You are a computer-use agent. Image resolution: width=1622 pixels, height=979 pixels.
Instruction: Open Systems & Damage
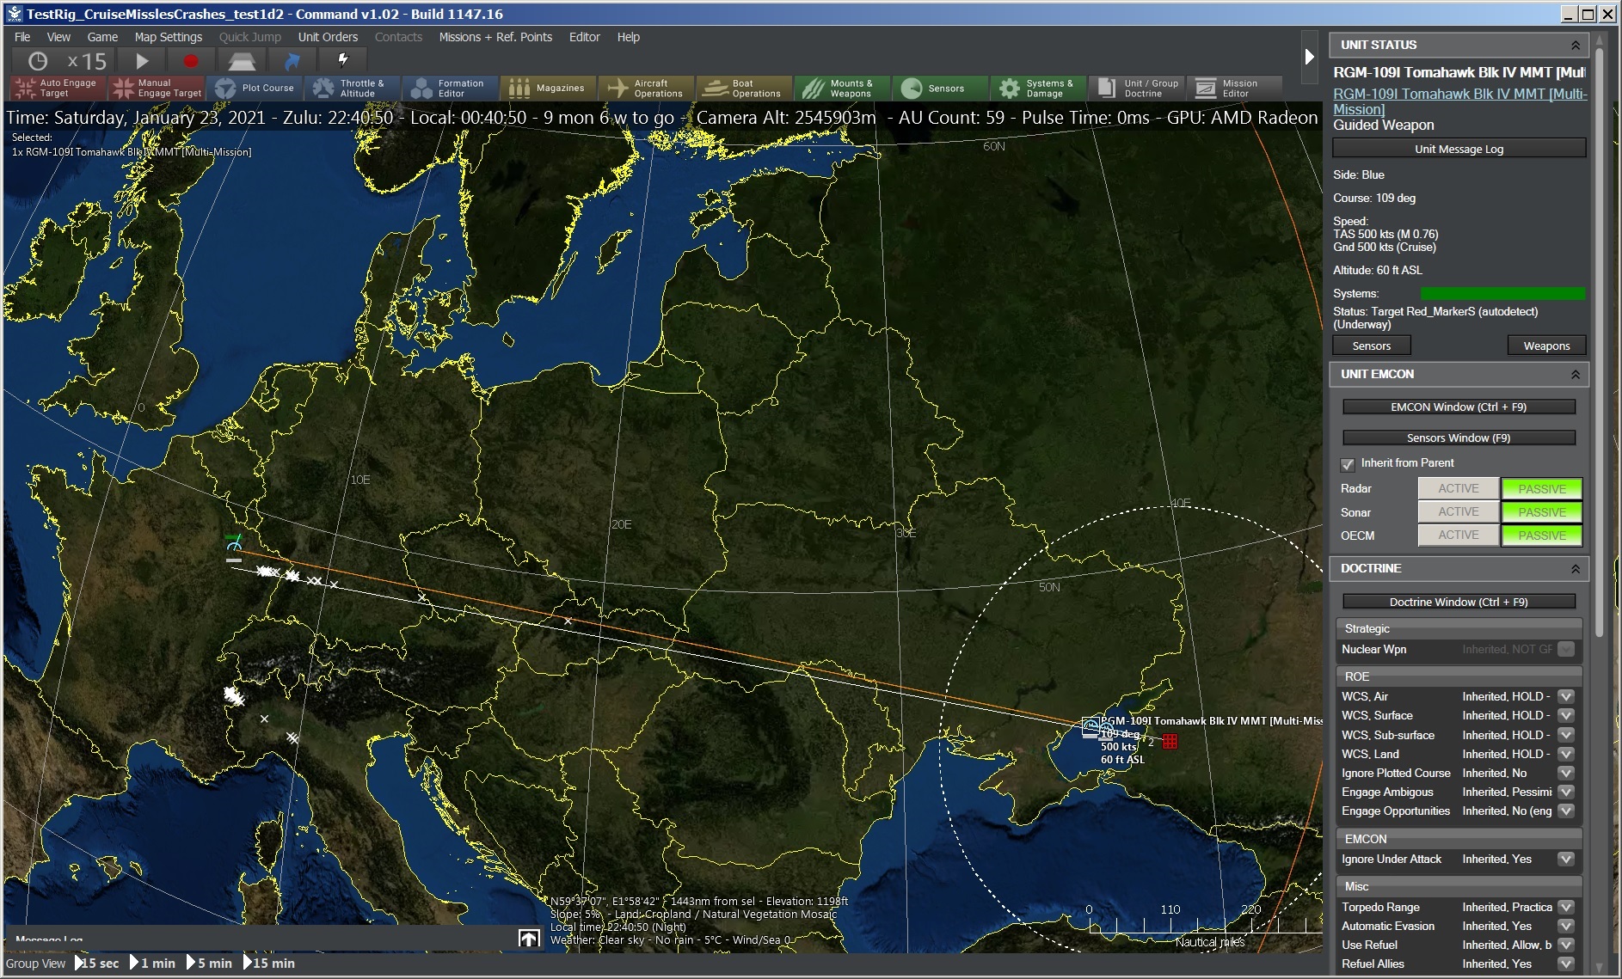[1036, 88]
